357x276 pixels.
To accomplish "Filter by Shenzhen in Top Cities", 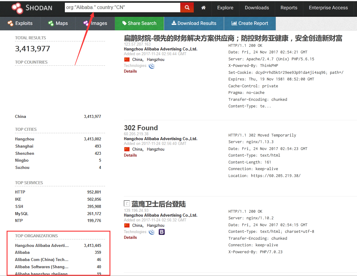I will point(25,154).
